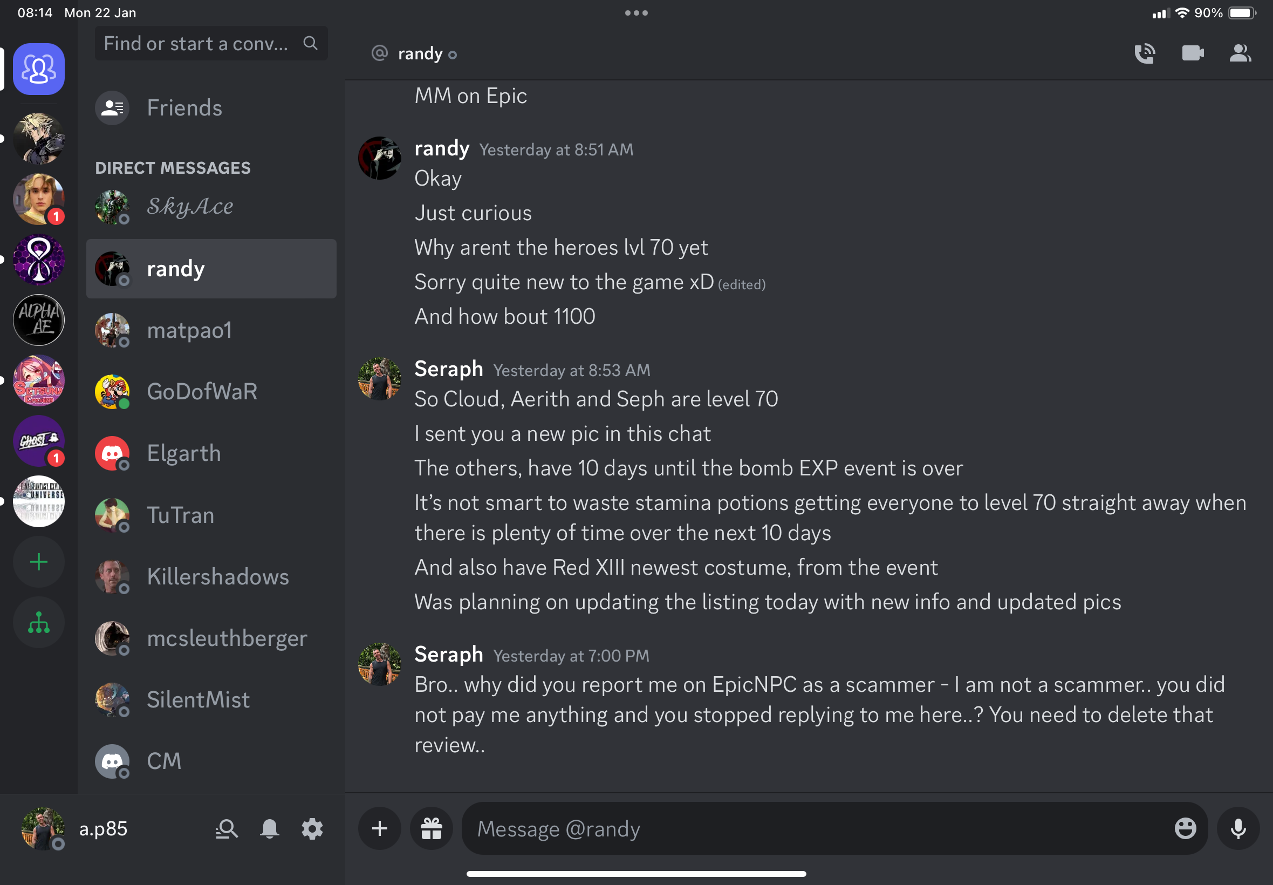Viewport: 1273px width, 885px height.
Task: Open the emoji picker in message box
Action: 1185,828
